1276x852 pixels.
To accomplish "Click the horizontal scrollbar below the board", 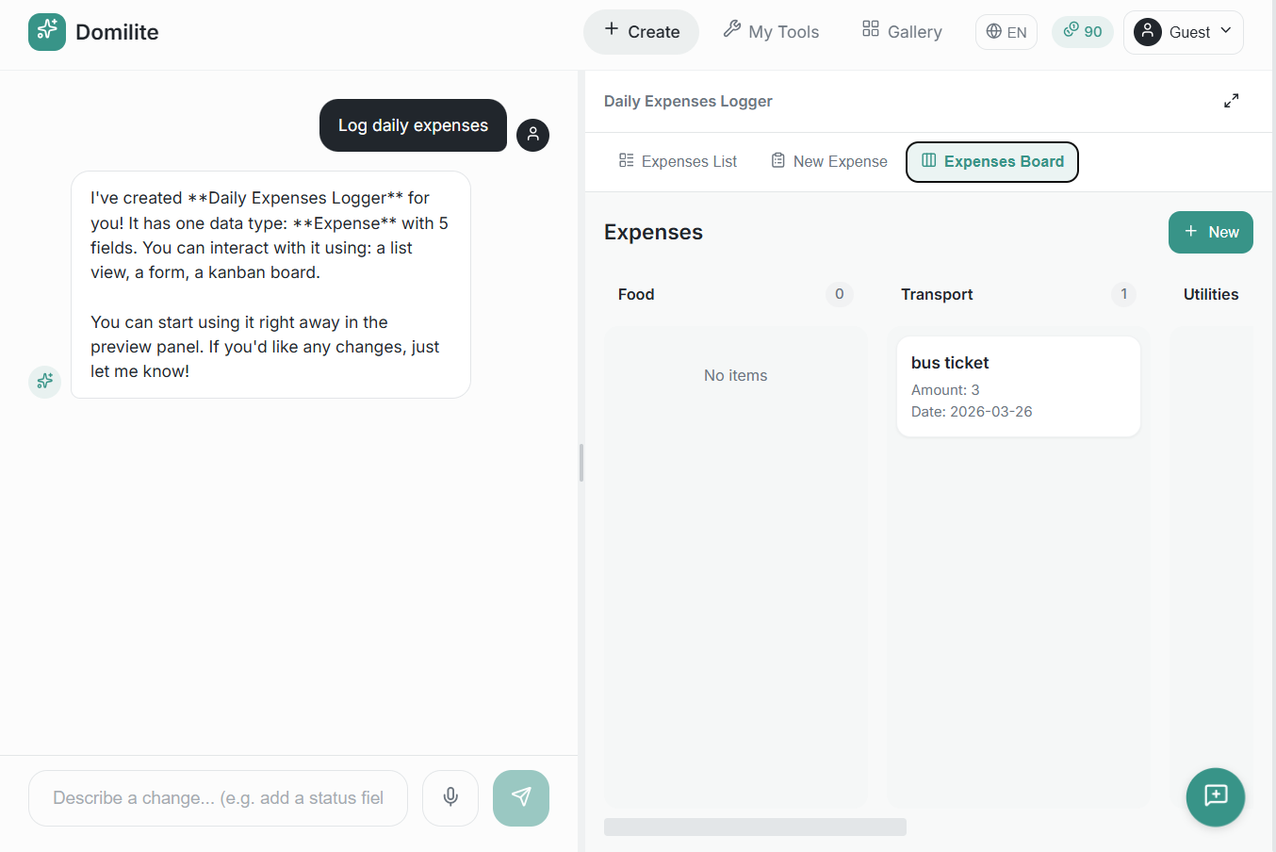I will (x=754, y=827).
